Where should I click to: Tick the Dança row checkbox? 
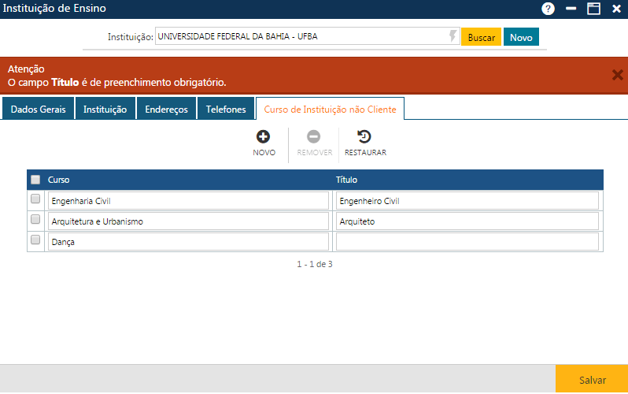pyautogui.click(x=35, y=241)
